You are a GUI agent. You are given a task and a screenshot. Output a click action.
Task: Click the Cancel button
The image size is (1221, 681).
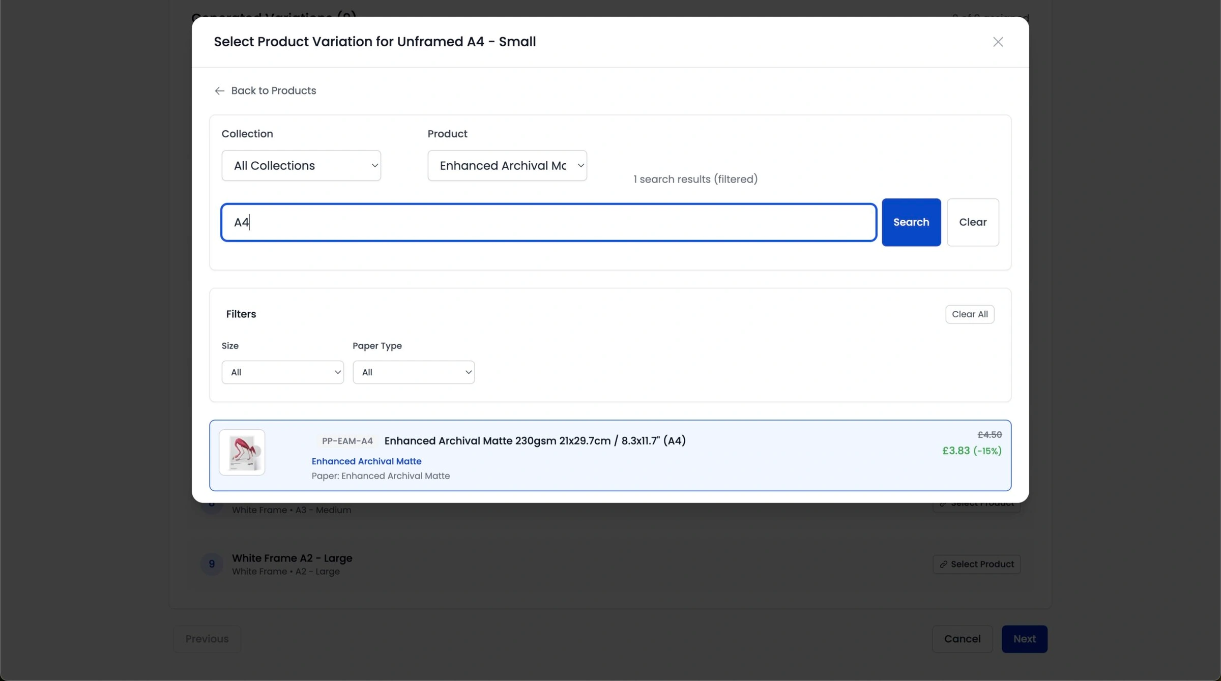click(962, 639)
